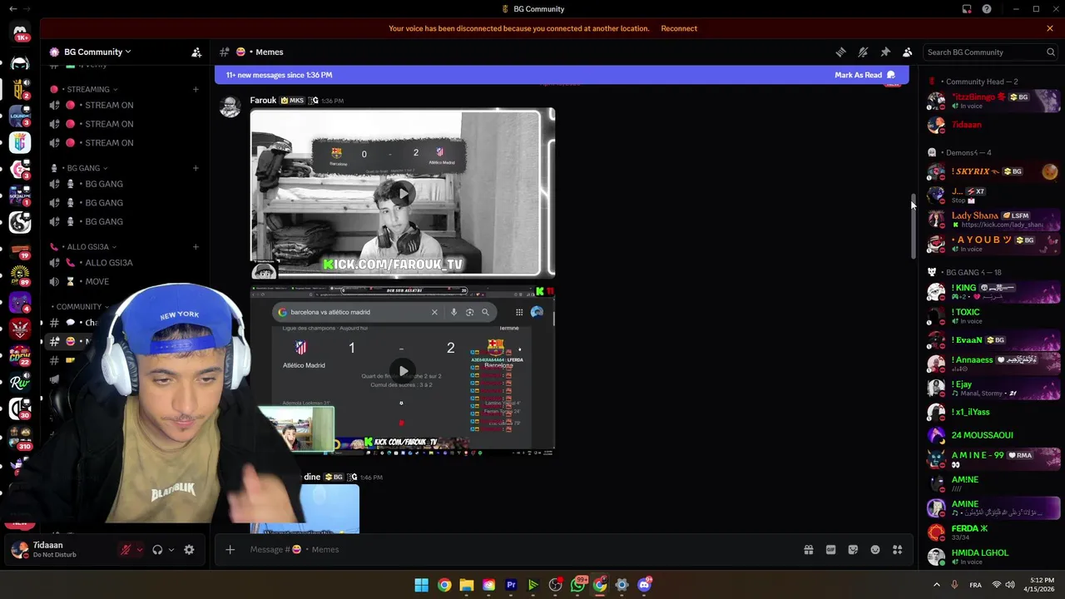Jump to new messages since 1:36 PM

[x=280, y=75]
